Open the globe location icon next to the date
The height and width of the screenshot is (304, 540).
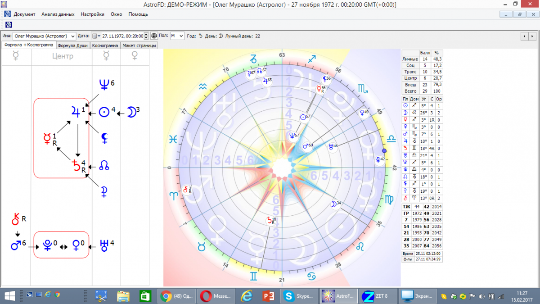click(154, 36)
